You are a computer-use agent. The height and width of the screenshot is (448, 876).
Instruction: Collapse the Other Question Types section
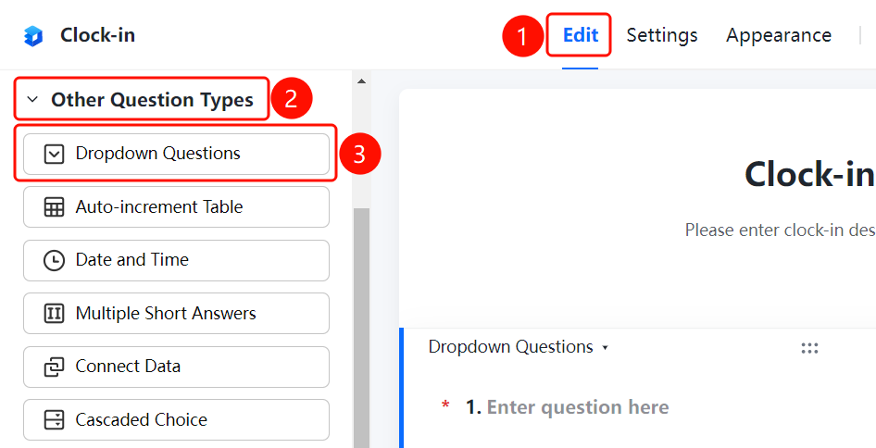coord(33,100)
